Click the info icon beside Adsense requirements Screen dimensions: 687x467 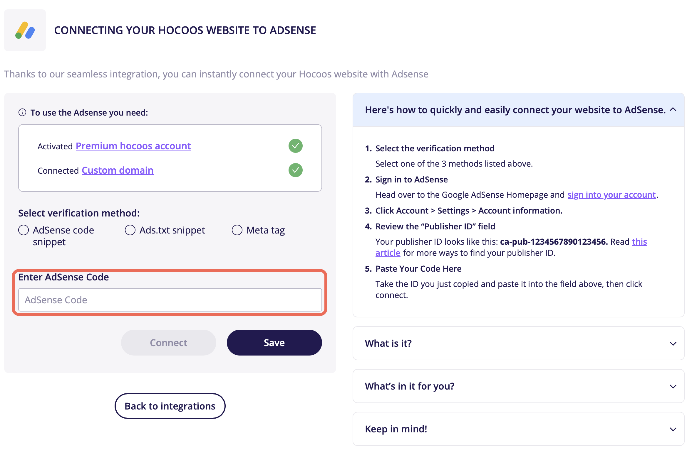pos(22,112)
